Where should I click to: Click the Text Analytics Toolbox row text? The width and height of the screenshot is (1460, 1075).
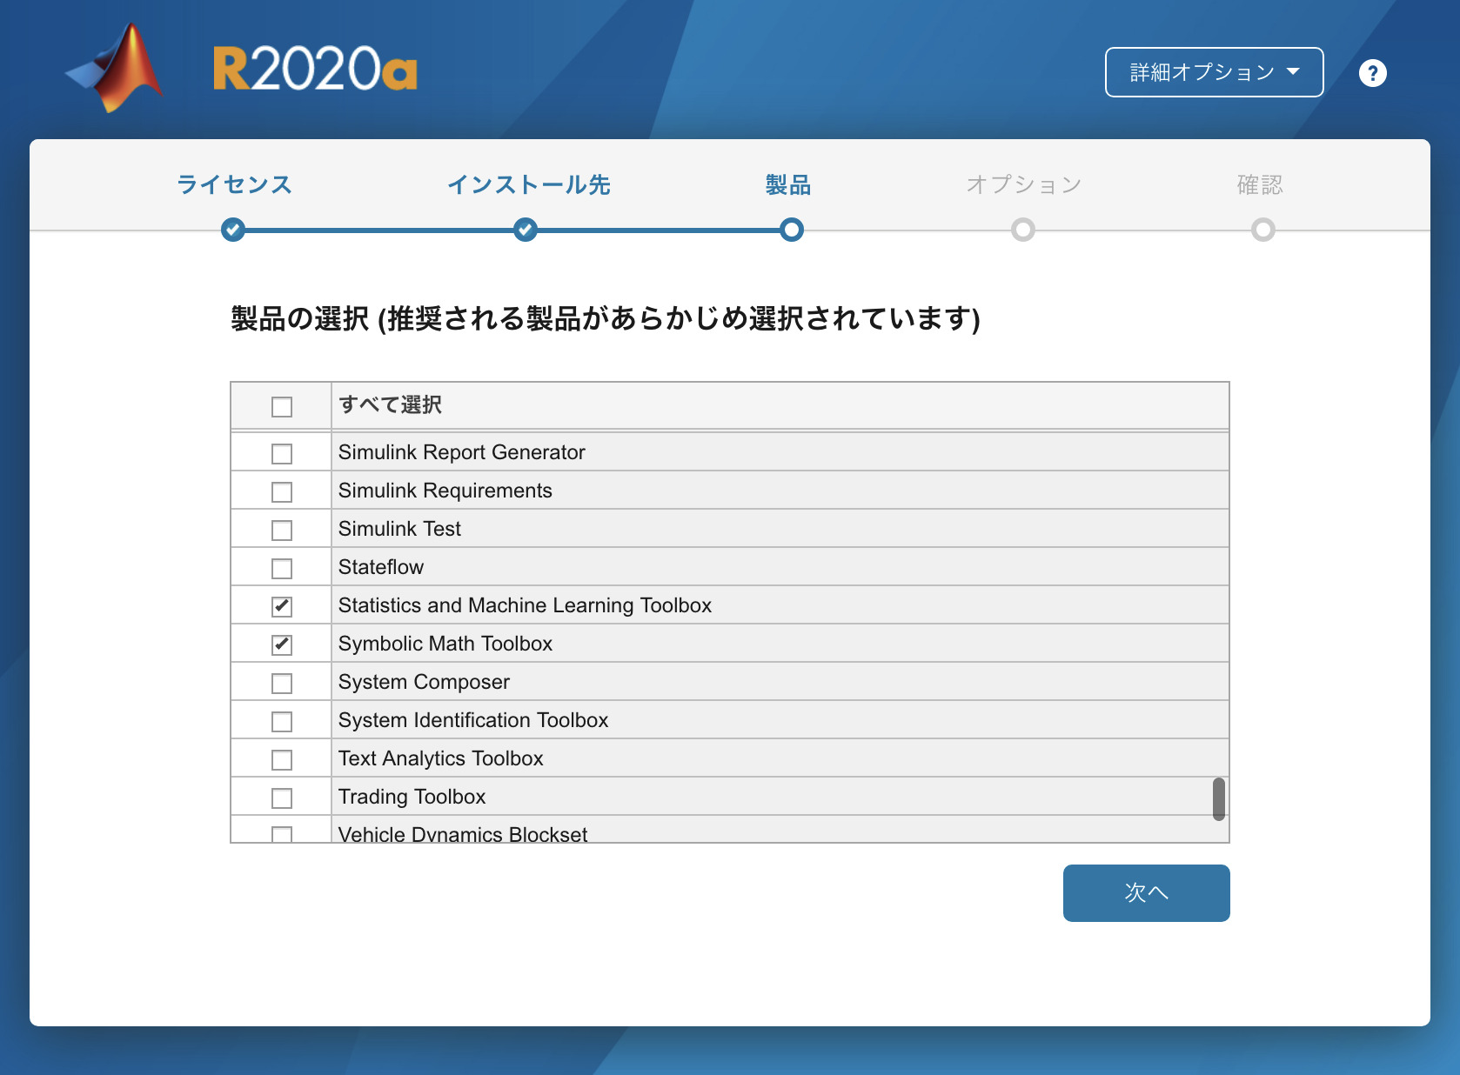(440, 758)
